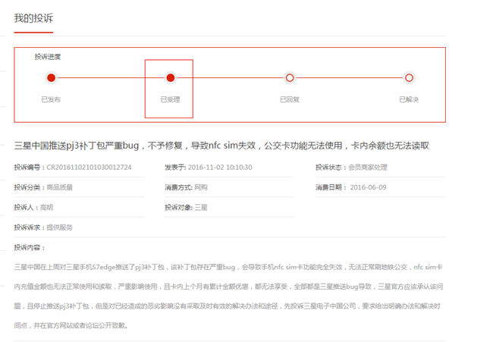Click the 投诉进度 heading
Viewport: 493px width, 342px height.
tap(47, 57)
